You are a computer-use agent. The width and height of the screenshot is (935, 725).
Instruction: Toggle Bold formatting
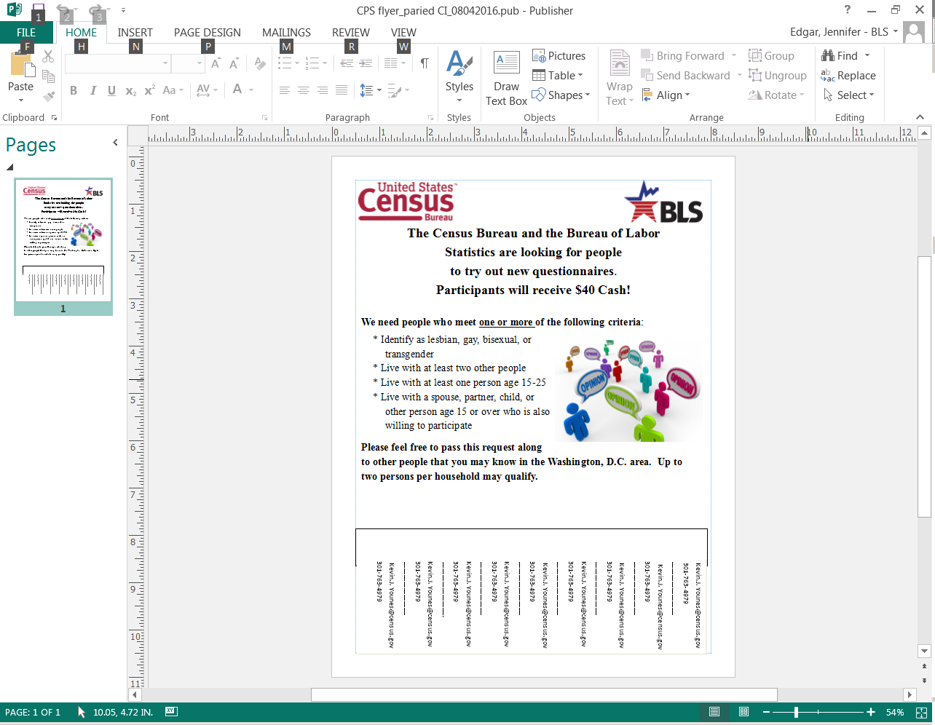pos(74,91)
